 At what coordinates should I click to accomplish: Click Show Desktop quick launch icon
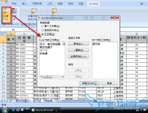pyautogui.click(x=18, y=110)
